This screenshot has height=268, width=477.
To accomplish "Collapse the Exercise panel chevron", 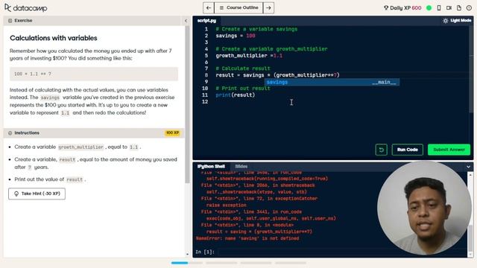I will point(186,21).
